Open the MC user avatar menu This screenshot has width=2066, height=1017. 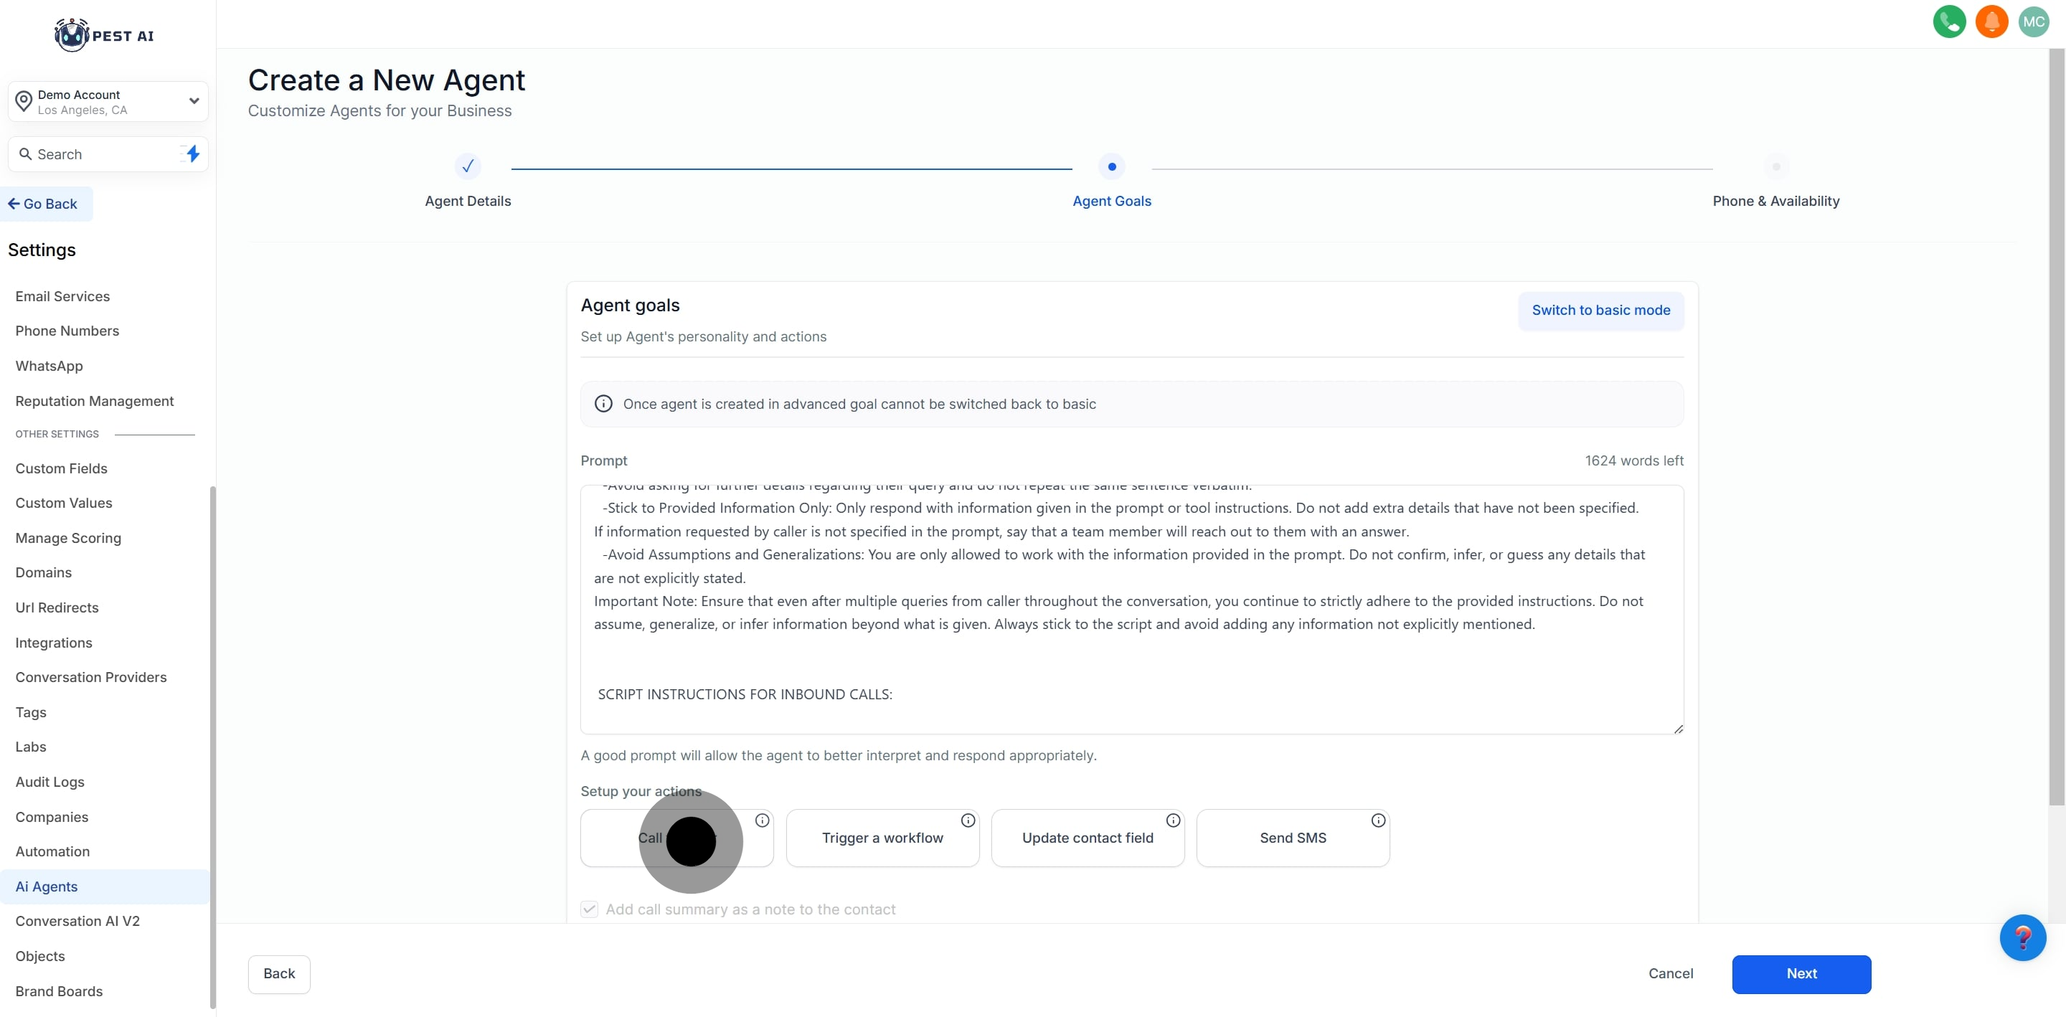[2033, 22]
